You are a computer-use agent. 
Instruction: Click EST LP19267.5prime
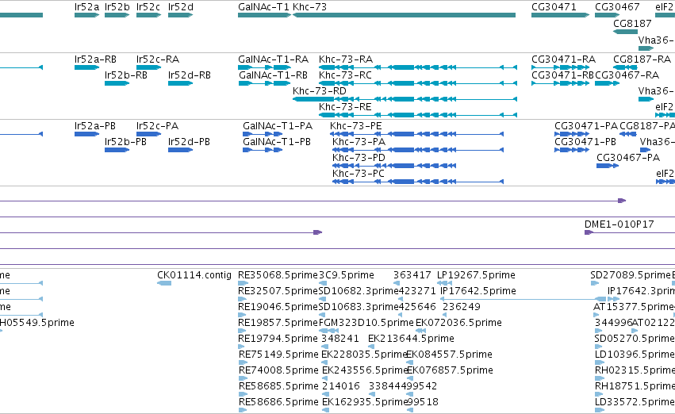coord(476,275)
